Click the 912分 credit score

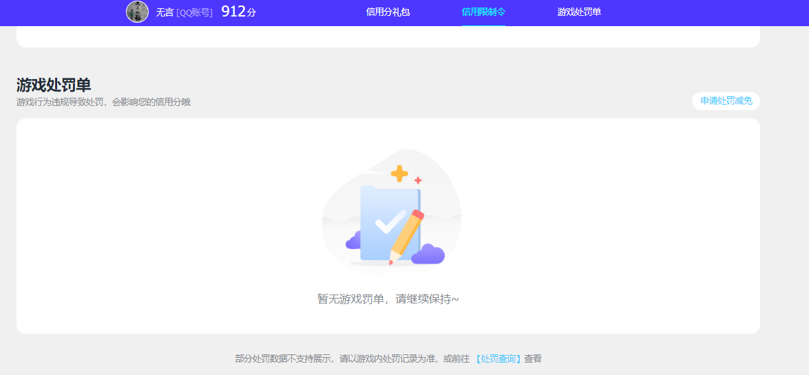[x=238, y=12]
